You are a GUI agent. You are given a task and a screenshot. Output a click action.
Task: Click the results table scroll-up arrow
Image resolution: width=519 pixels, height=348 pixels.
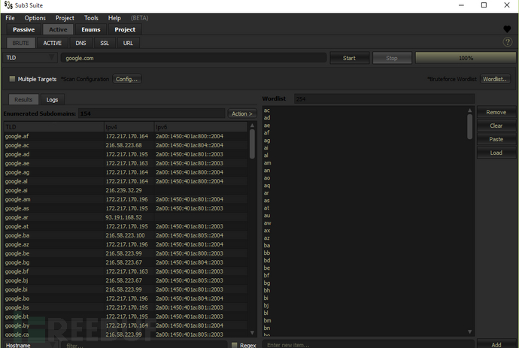252,126
